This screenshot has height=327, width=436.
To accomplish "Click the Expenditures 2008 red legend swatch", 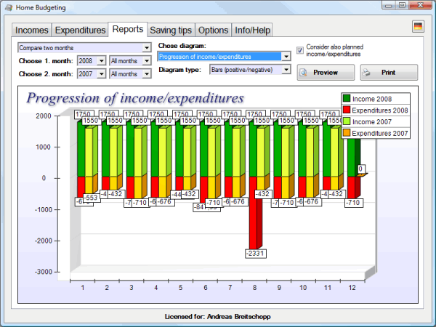I will (347, 110).
